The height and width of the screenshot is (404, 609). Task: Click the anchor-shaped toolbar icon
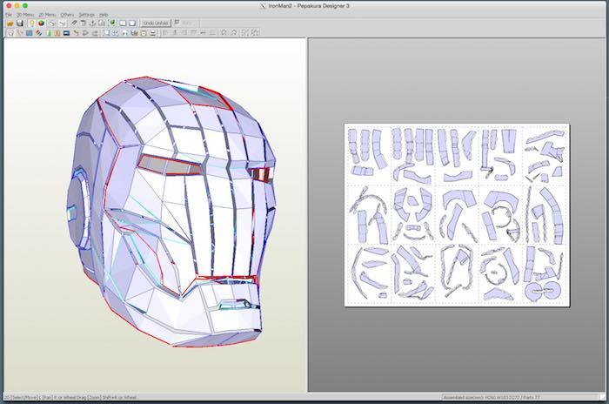[x=92, y=24]
